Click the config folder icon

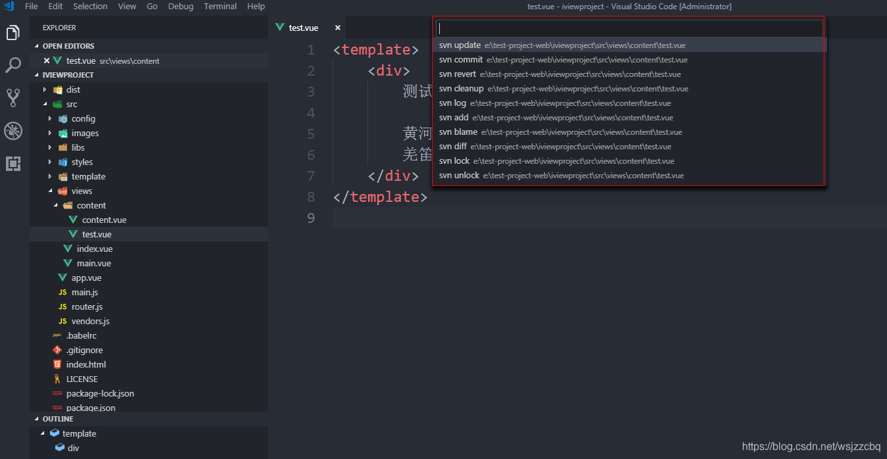(x=63, y=118)
